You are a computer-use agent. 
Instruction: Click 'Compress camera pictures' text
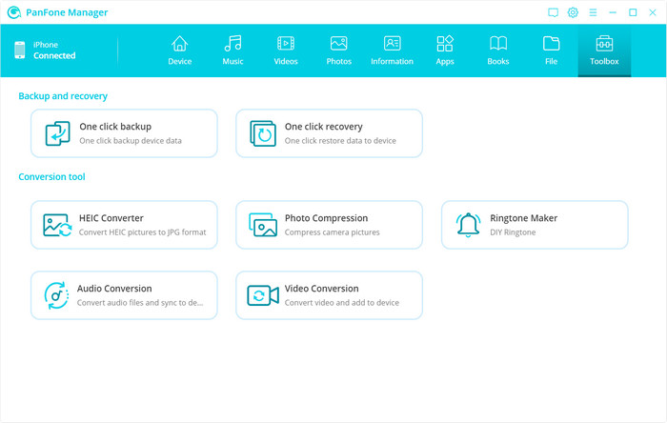[333, 232]
